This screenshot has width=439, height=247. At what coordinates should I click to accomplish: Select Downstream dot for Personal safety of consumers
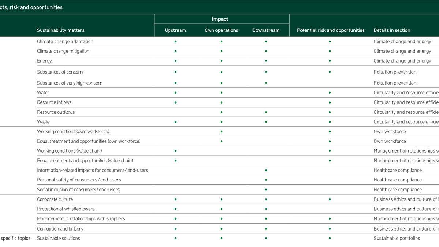pyautogui.click(x=266, y=180)
